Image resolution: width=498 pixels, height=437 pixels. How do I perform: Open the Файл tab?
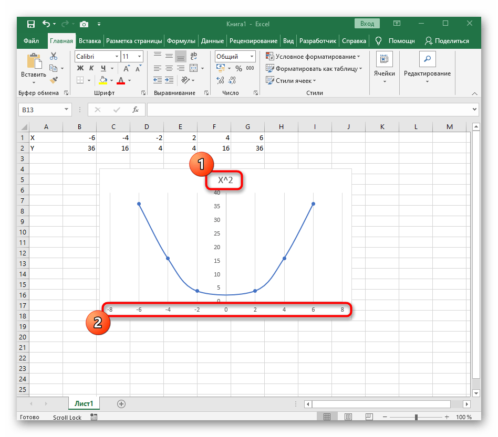click(31, 41)
